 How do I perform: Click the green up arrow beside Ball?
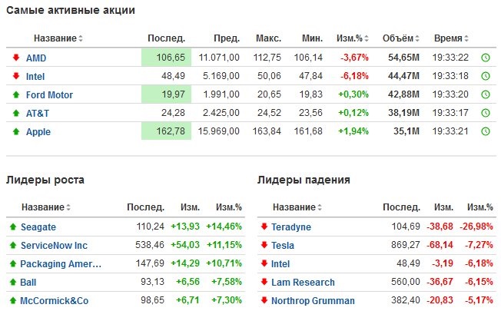tap(13, 282)
